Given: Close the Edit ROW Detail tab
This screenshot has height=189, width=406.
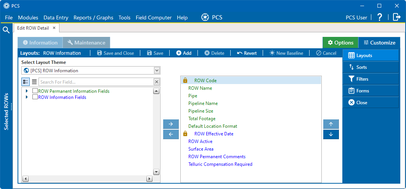Looking at the screenshot, I should click(54, 28).
